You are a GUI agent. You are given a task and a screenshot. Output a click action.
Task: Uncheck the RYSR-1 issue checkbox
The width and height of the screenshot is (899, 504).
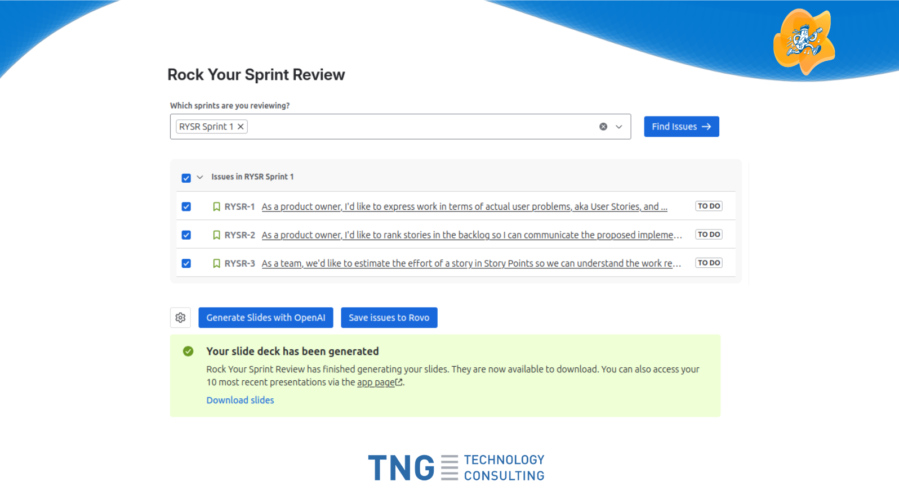pyautogui.click(x=186, y=206)
